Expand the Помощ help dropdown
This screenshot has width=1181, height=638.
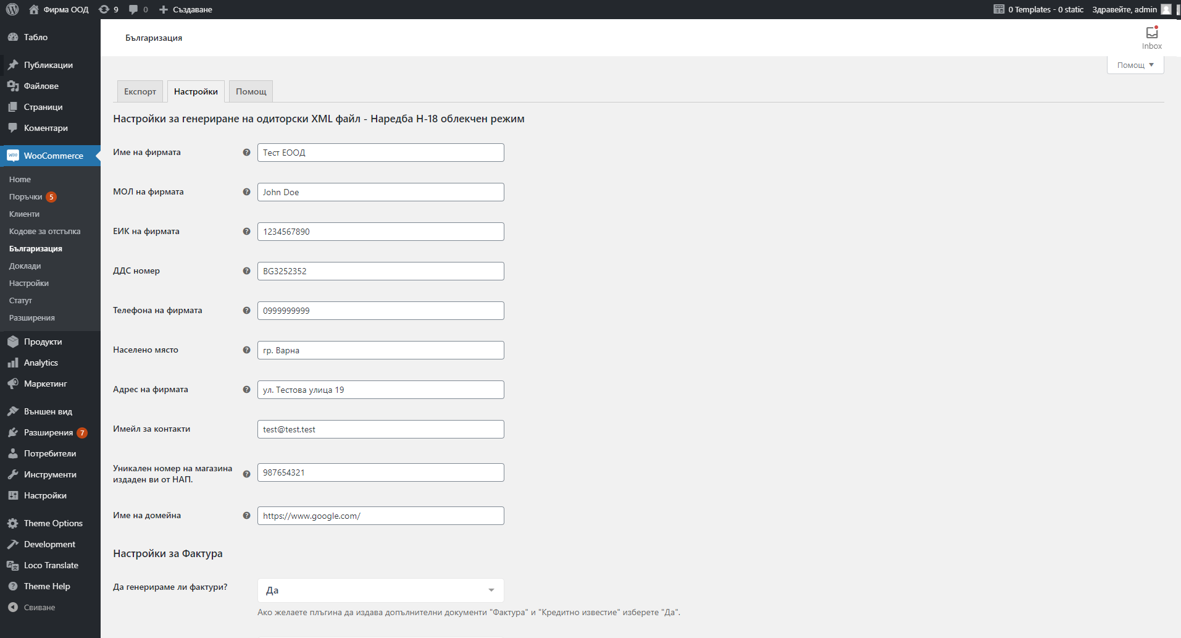(x=1135, y=65)
